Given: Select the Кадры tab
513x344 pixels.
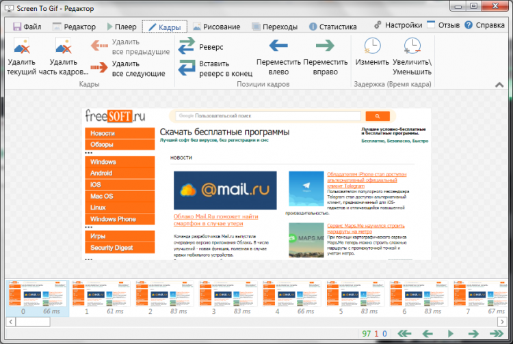Looking at the screenshot, I should click(165, 27).
